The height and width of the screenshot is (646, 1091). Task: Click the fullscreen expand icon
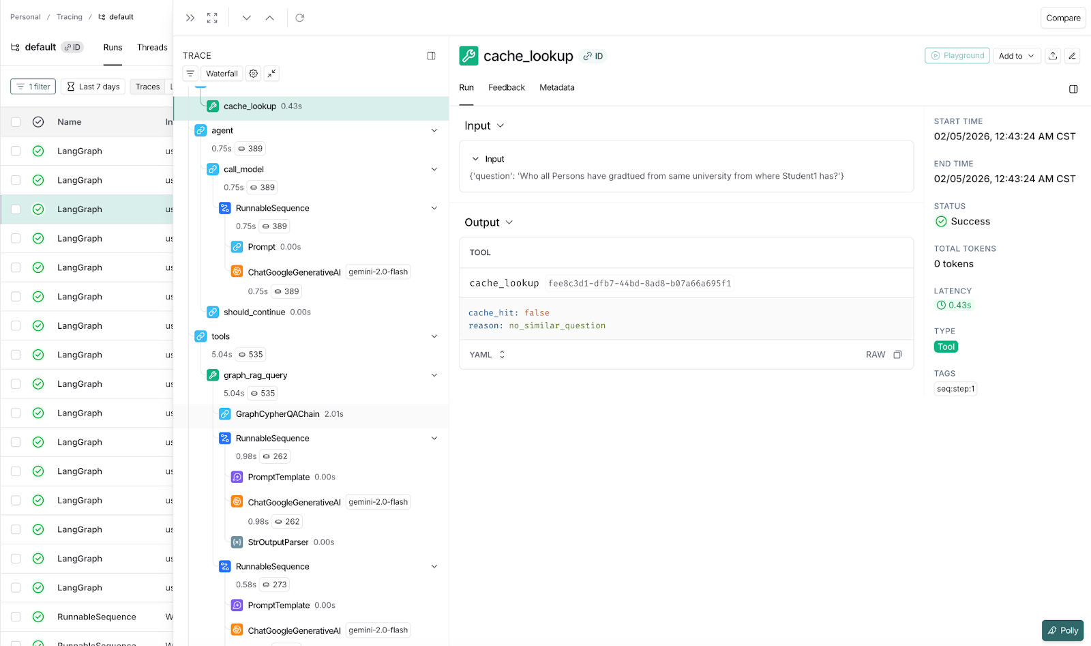pos(212,18)
